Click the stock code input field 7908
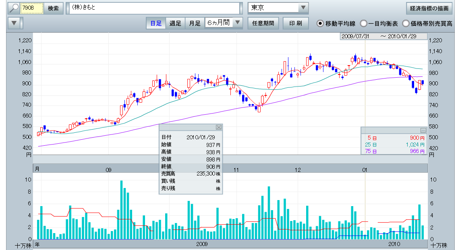 (32, 8)
